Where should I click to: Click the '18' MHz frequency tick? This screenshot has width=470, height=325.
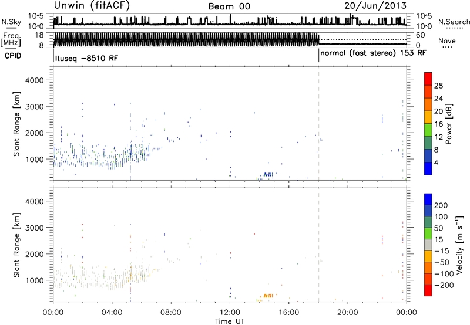pos(39,35)
